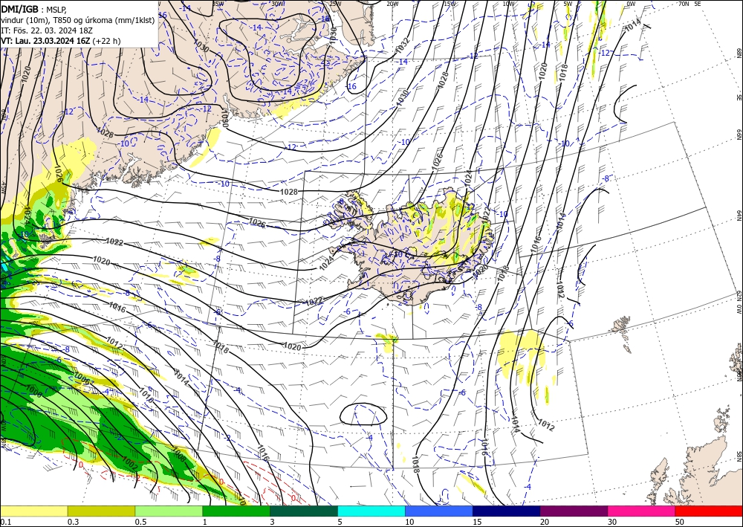Screen dimensions: 743x527
Task: Click the 'DMI/IGB : MSLP,' title text
Action: pyautogui.click(x=33, y=10)
